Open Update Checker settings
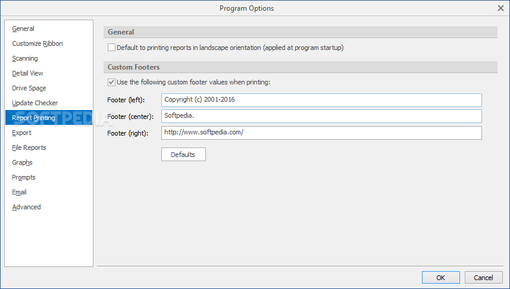 (35, 103)
